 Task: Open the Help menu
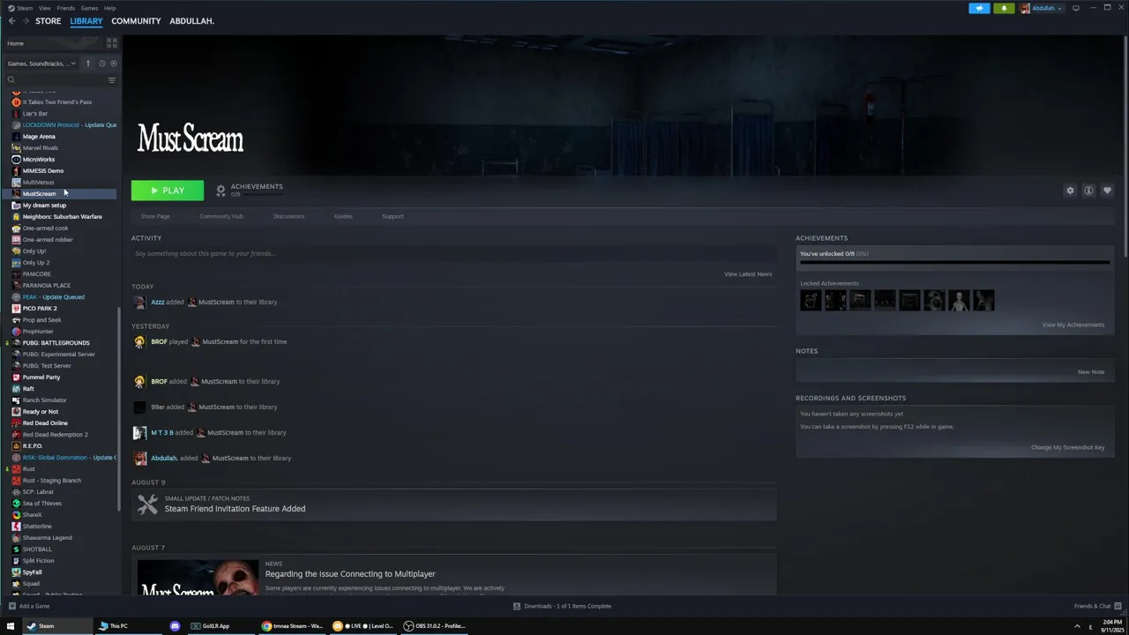(x=109, y=8)
